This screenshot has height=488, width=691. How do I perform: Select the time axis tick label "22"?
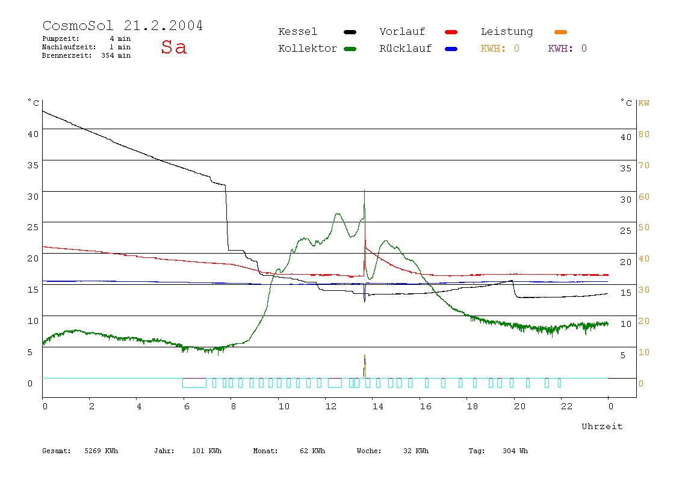pos(567,407)
